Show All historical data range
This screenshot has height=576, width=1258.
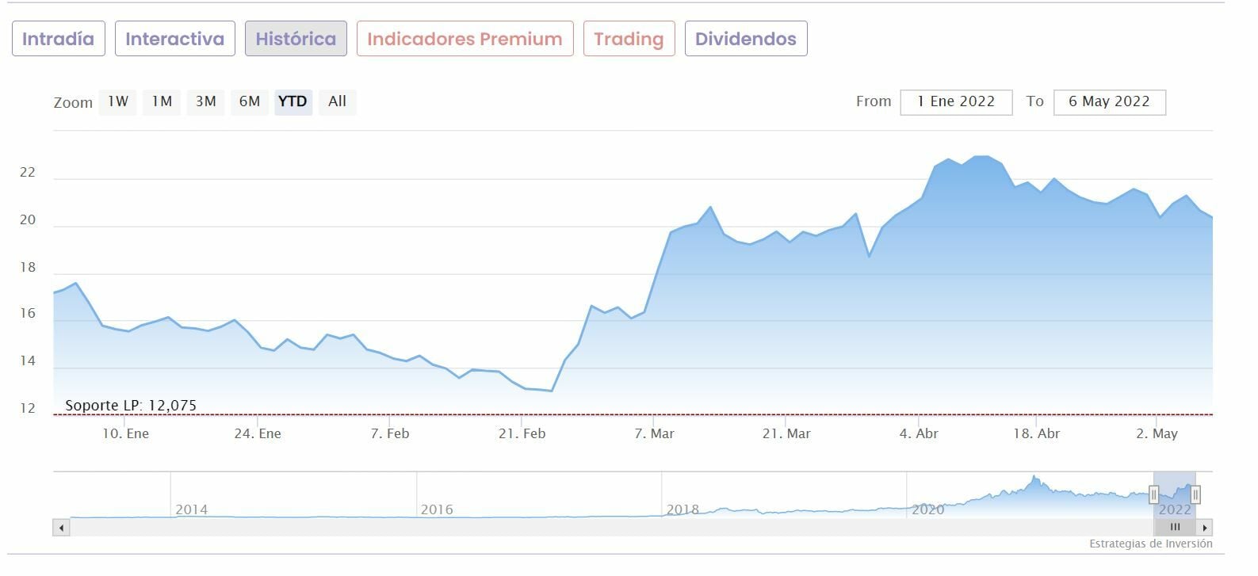338,101
